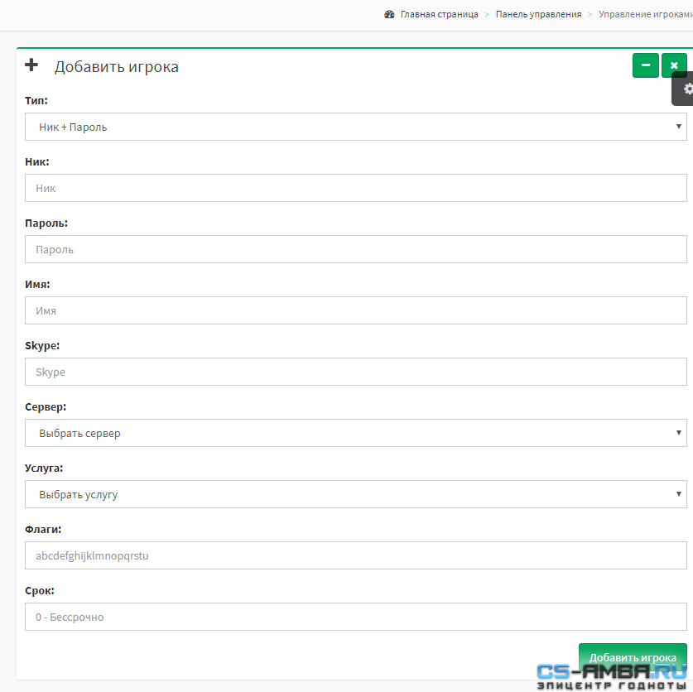The width and height of the screenshot is (693, 692).
Task: Click the Срок: label
Action: 40,591
